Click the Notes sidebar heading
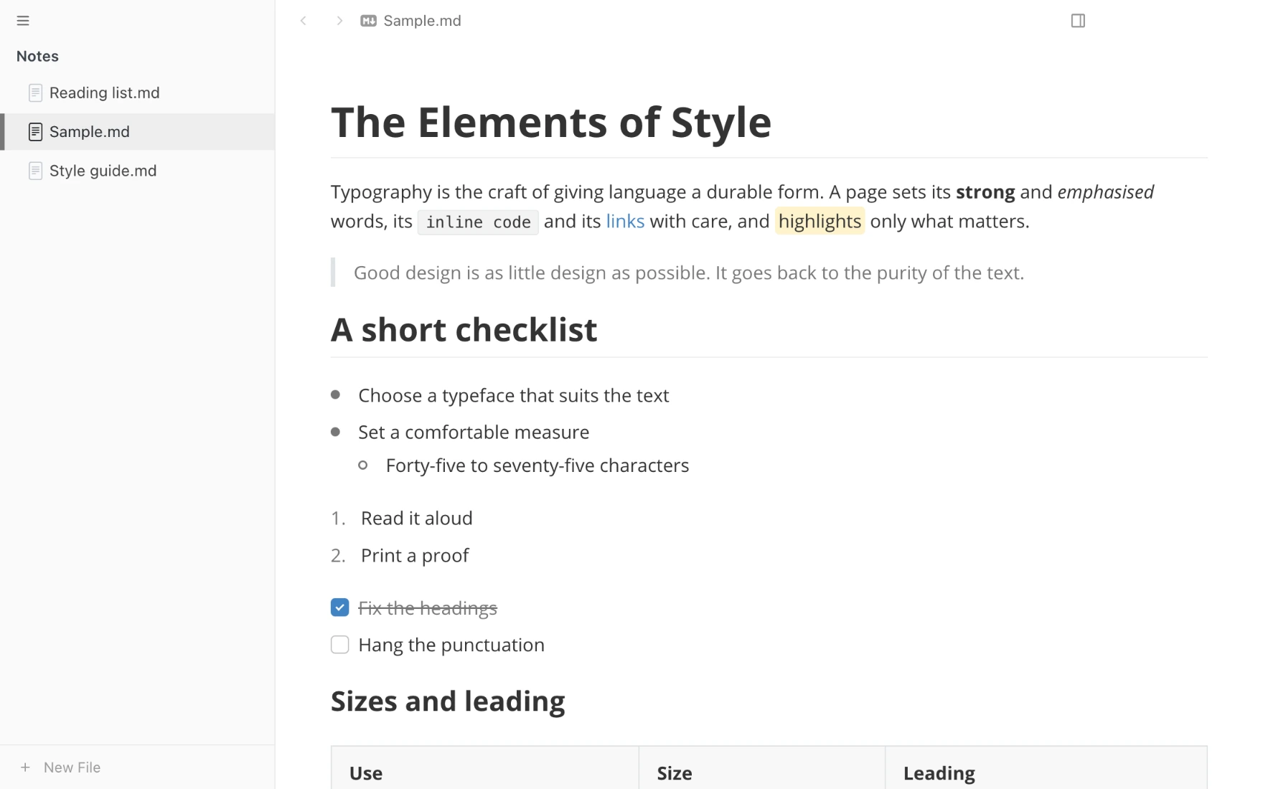 pyautogui.click(x=37, y=56)
